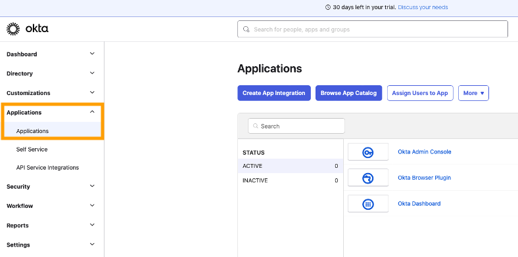Expand the Reports menu chevron
Image resolution: width=518 pixels, height=257 pixels.
92,225
